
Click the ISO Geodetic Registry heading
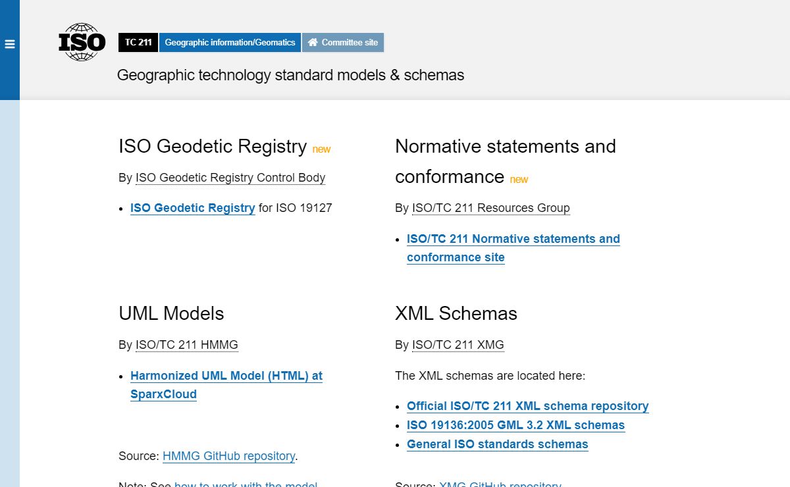click(x=213, y=146)
